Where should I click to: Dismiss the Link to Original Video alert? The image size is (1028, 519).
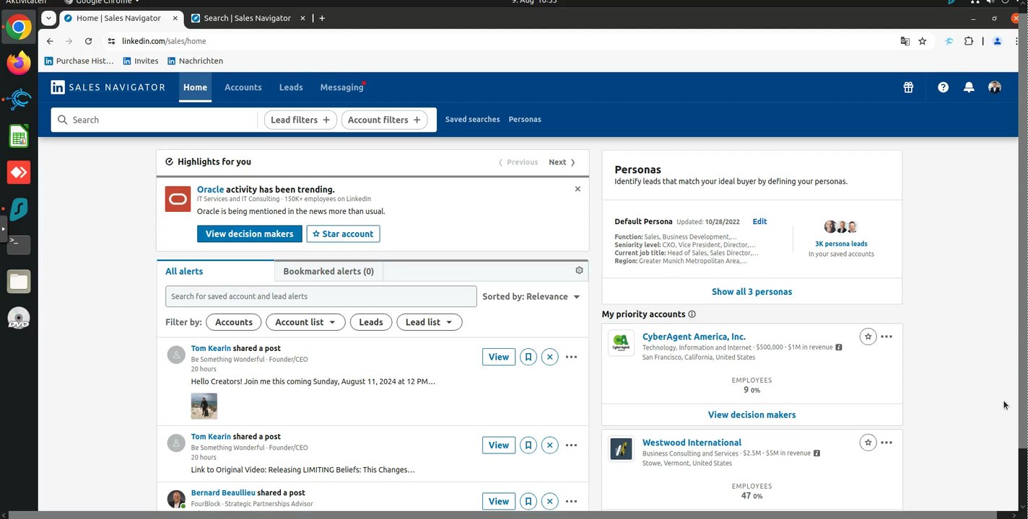(550, 445)
